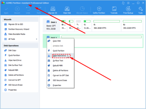Click the Convert to GPT icon in sidebar

click(x=6, y=80)
